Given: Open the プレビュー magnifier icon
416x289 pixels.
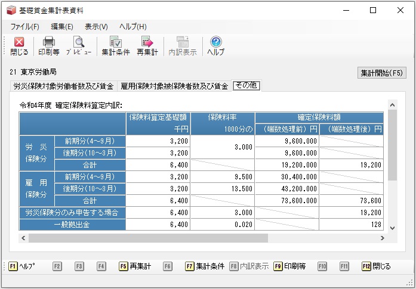Looking at the screenshot, I should coord(79,46).
